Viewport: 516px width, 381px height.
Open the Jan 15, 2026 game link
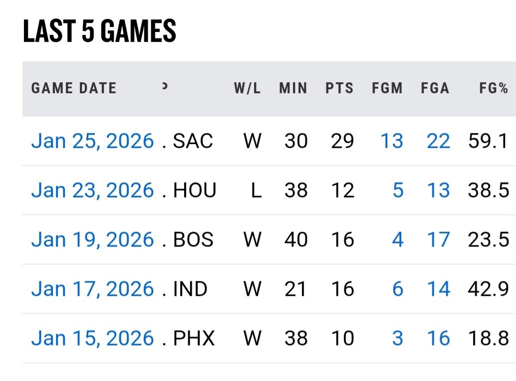tap(92, 338)
